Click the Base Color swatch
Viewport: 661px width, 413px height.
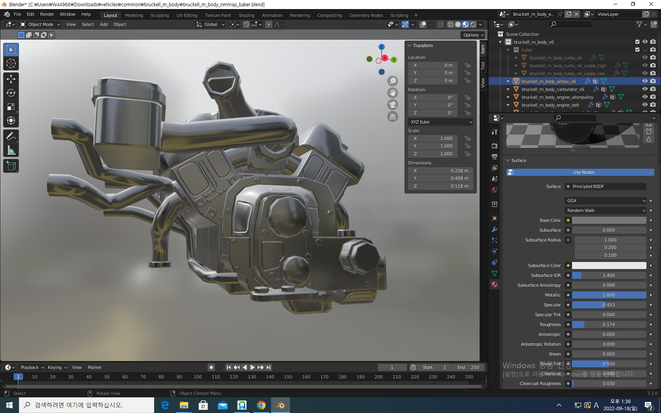609,220
